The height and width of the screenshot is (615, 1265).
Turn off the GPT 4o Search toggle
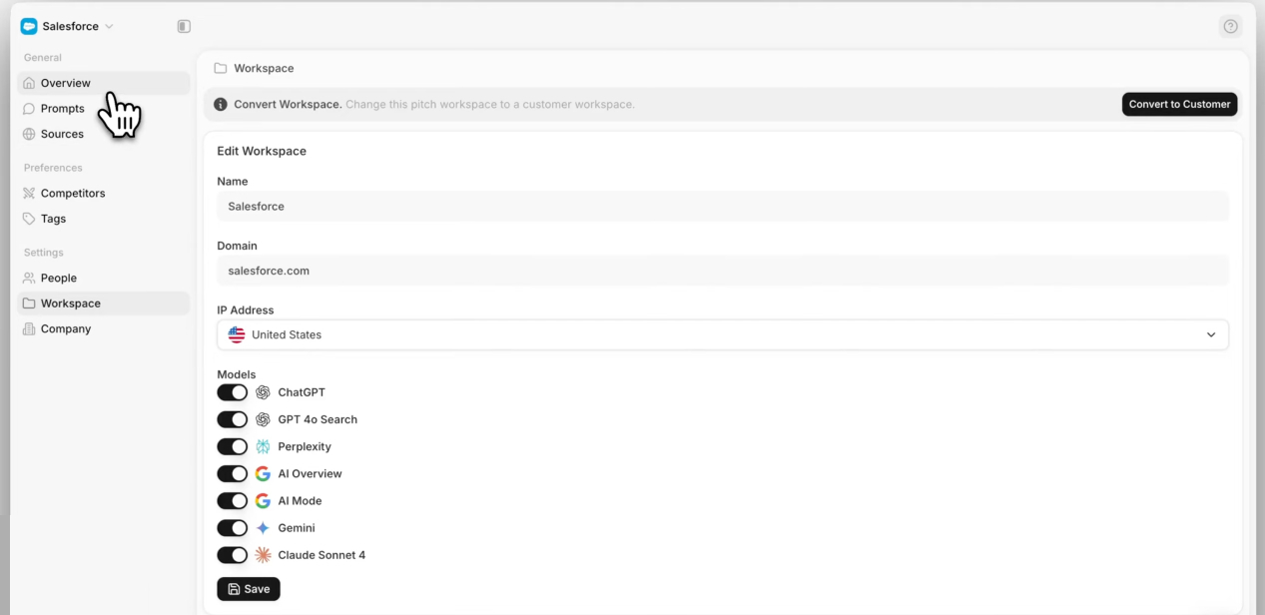coord(232,419)
